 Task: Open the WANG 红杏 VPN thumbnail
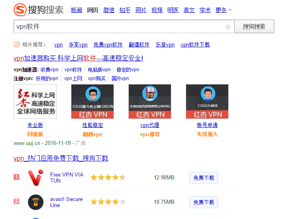point(150,102)
